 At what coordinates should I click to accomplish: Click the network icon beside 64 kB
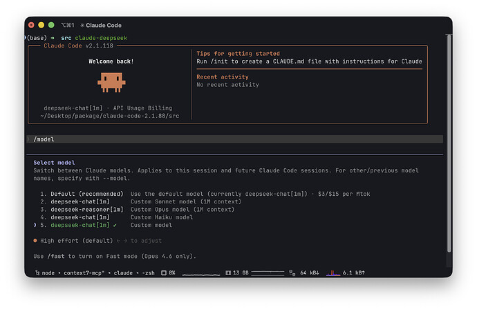click(292, 272)
